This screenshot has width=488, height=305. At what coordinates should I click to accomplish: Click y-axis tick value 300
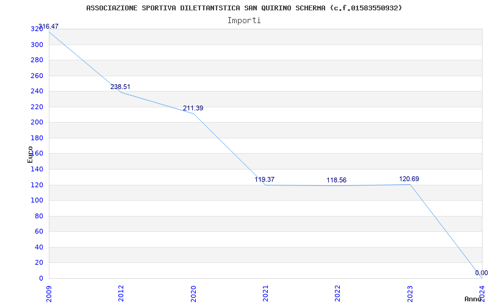[37, 45]
